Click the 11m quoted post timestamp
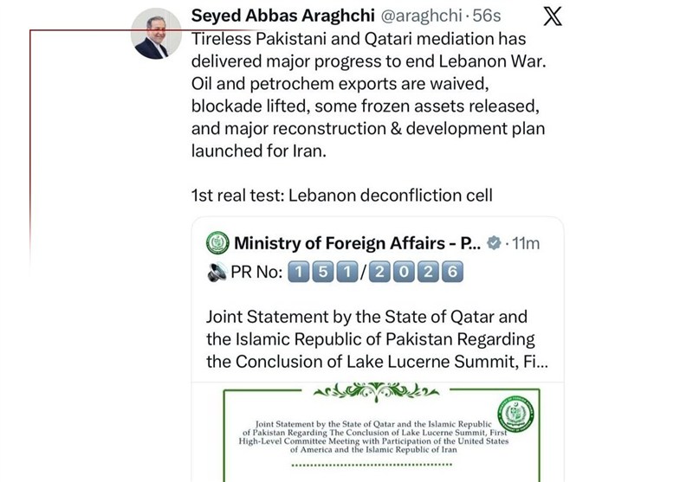The width and height of the screenshot is (693, 482). (526, 243)
